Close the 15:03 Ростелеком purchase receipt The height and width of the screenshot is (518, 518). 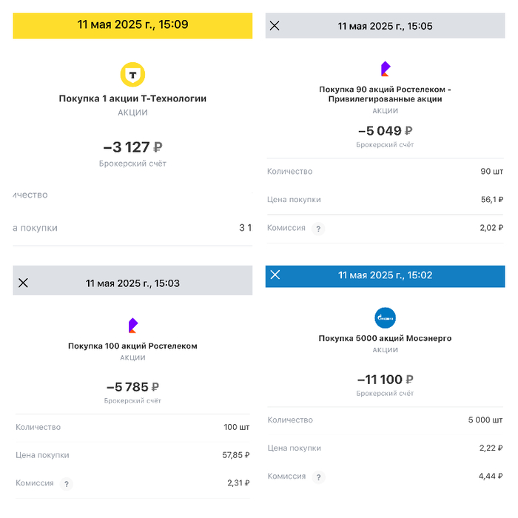point(23,283)
